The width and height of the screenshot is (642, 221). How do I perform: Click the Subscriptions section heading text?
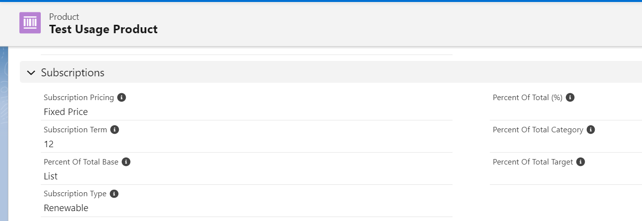[73, 73]
